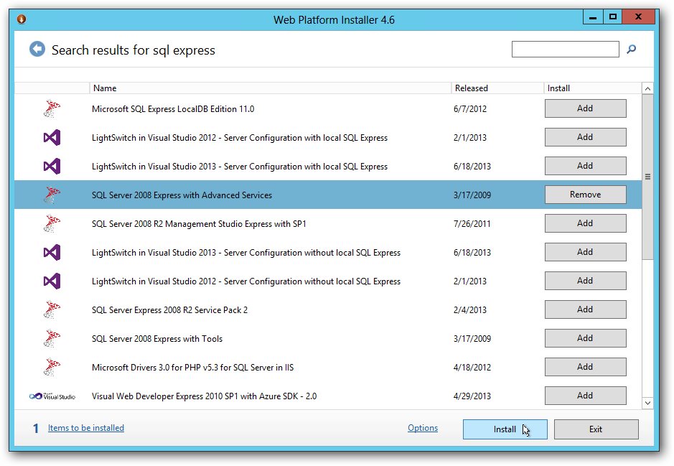Click SQL icon for Management Studio Express with SP1

(x=52, y=223)
